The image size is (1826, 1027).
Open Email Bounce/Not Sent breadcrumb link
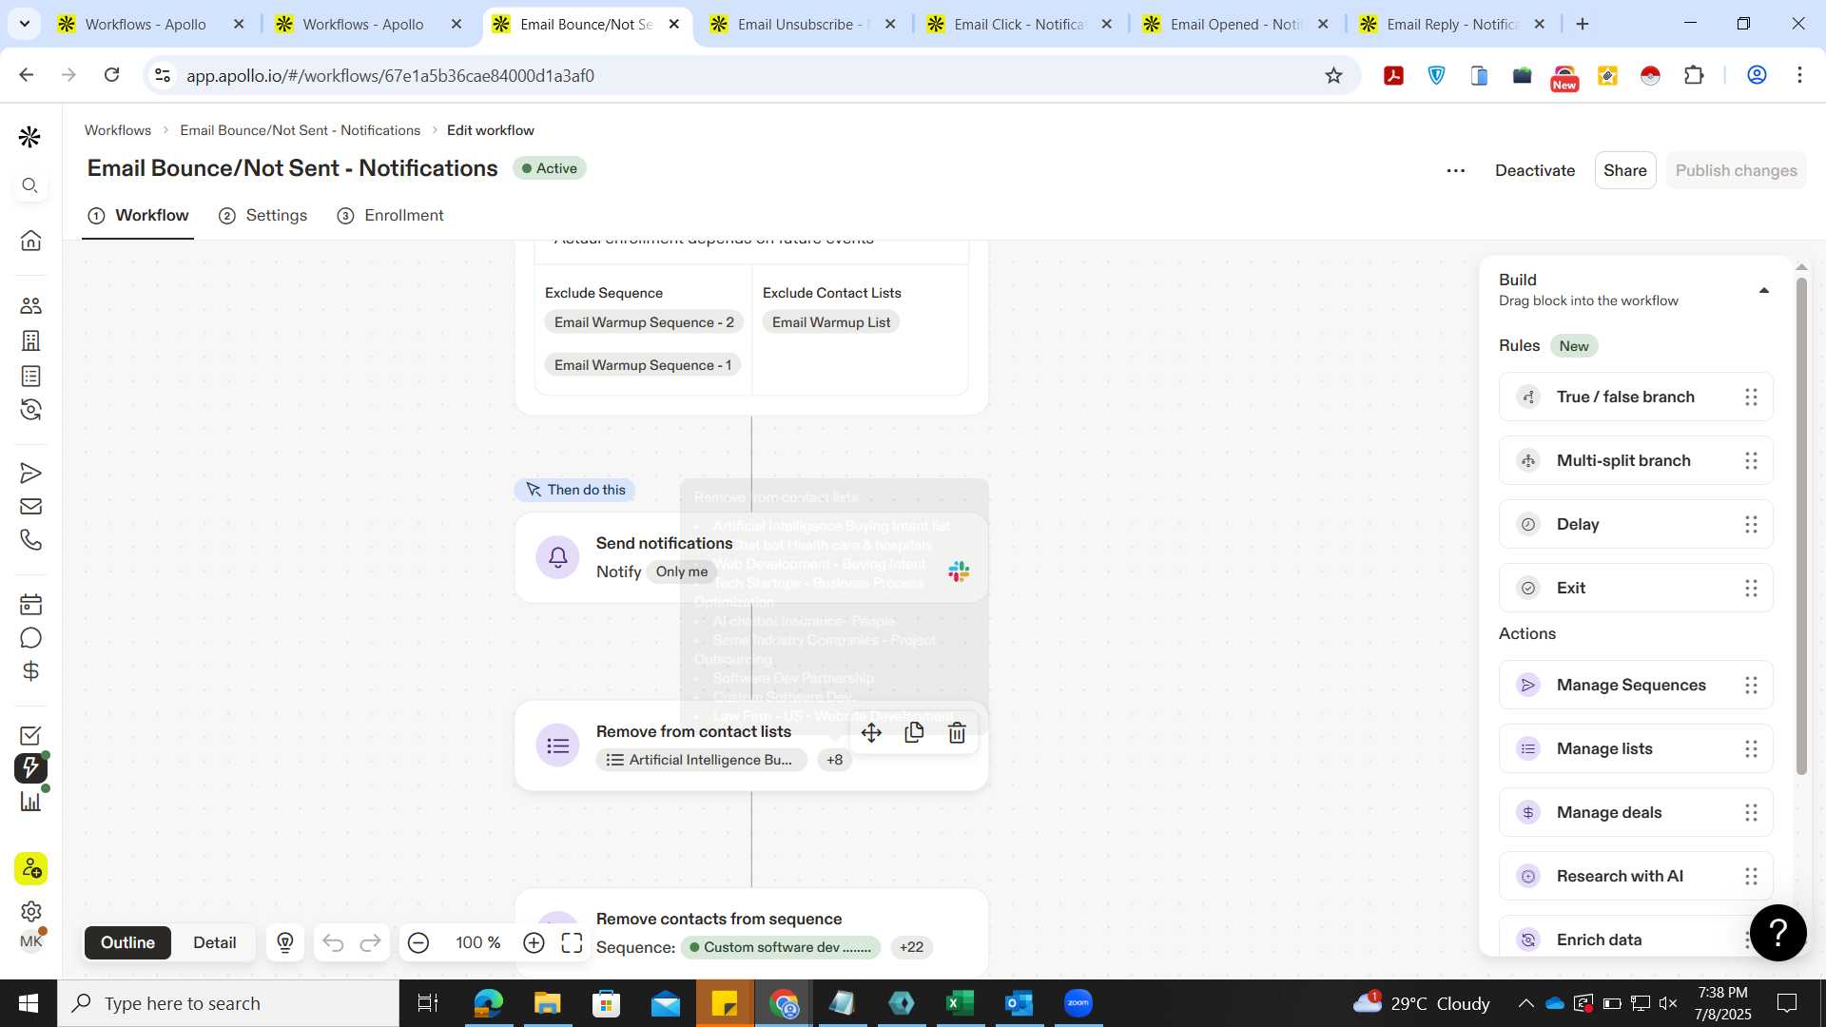pos(301,130)
